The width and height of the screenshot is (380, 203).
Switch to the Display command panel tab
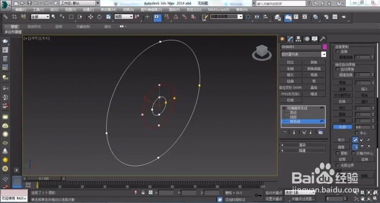pyautogui.click(x=315, y=39)
